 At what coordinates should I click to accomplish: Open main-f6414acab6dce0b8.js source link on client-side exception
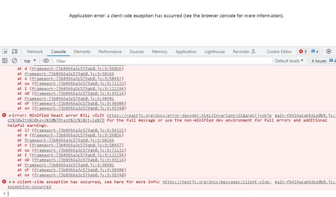(x=305, y=182)
